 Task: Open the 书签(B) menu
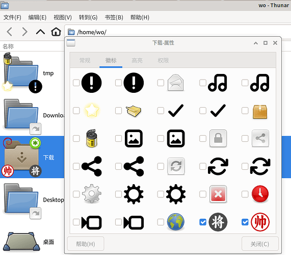tap(114, 17)
